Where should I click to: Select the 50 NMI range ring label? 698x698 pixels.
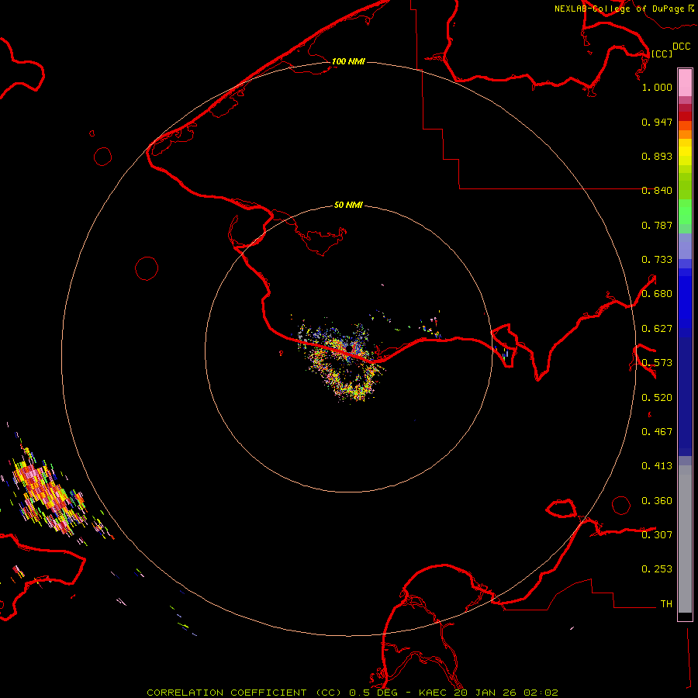[348, 205]
